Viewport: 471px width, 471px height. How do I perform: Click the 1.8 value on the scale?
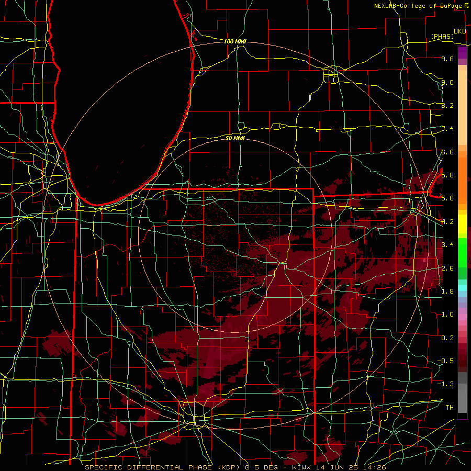(x=447, y=291)
